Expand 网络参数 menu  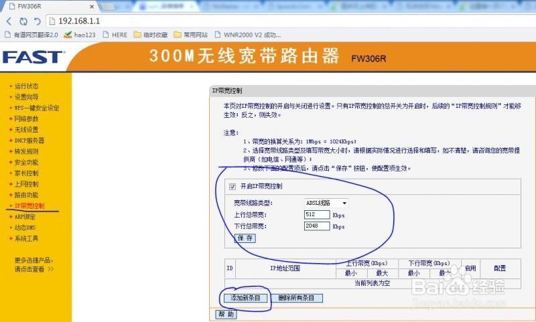point(26,119)
